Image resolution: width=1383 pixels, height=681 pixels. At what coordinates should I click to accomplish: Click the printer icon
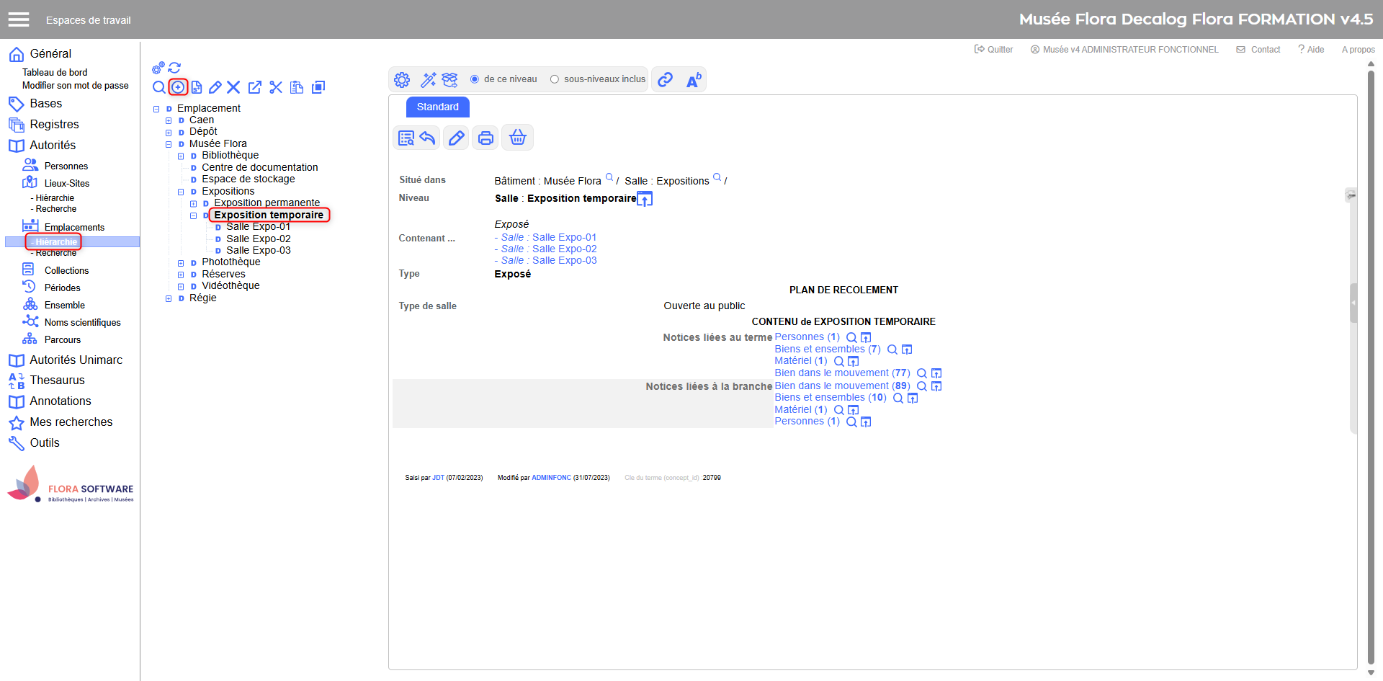point(485,138)
